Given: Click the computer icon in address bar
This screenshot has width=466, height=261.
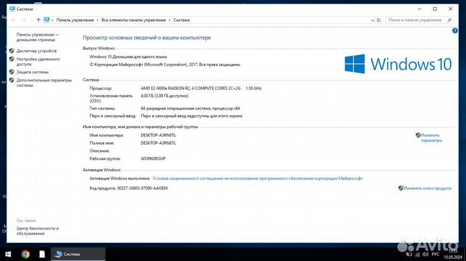Looking at the screenshot, I should (x=47, y=20).
